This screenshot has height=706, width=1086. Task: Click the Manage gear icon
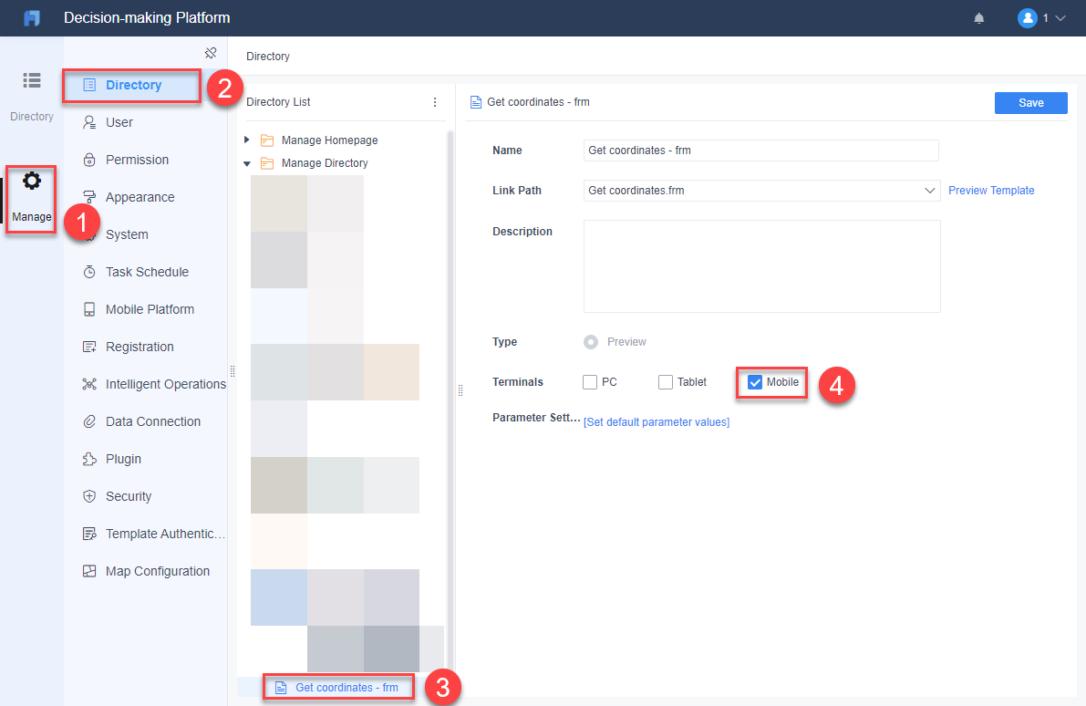32,182
